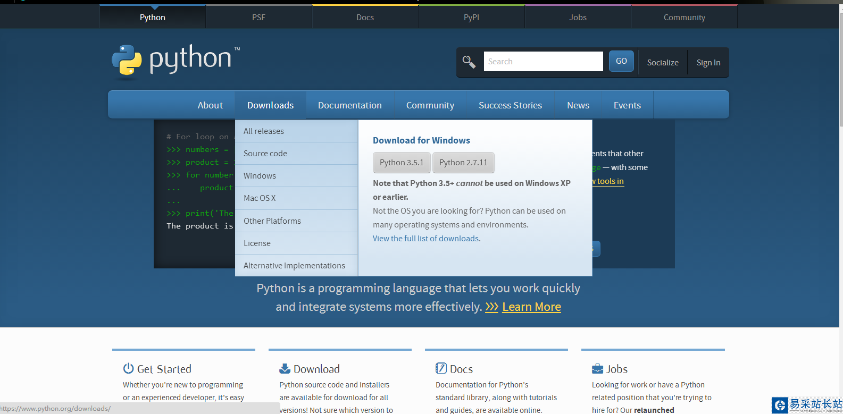Click the Docs section heading
Screen dimensions: 843x414
[x=461, y=369]
